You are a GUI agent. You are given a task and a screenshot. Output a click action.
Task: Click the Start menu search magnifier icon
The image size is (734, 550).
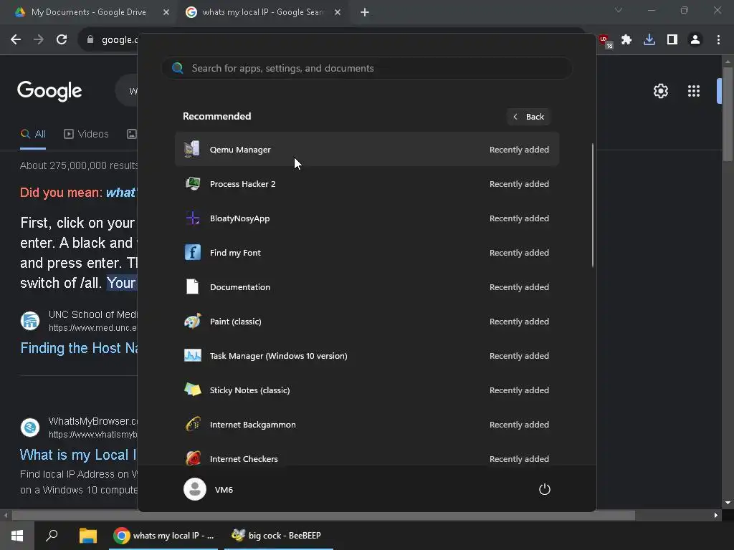click(178, 68)
